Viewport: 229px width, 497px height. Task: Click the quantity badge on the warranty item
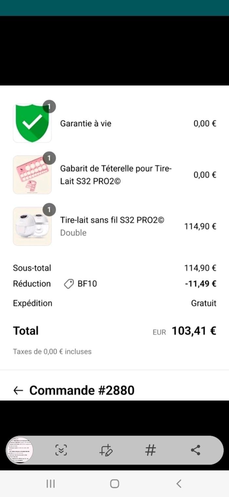coord(49,106)
